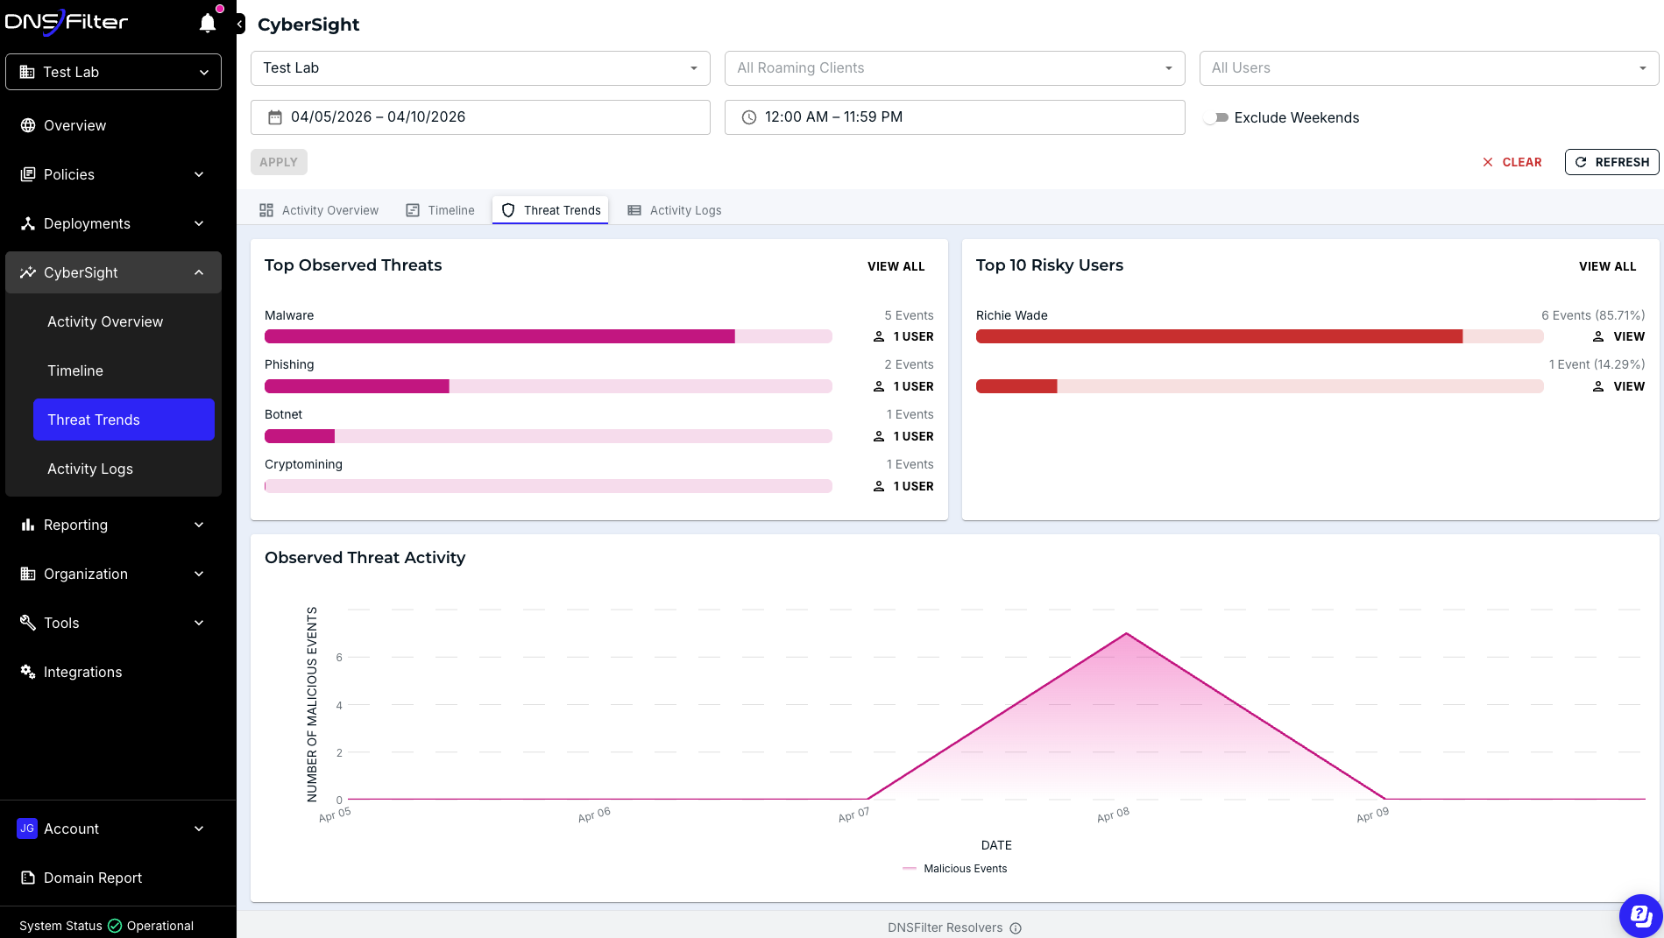
Task: Click the time range input field
Action: (954, 117)
